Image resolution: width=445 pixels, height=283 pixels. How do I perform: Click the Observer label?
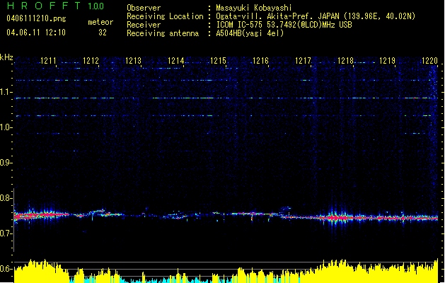click(144, 8)
